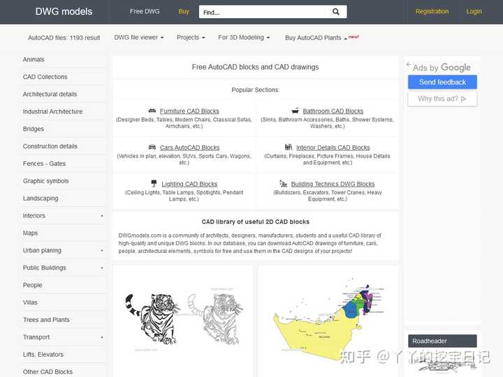The width and height of the screenshot is (503, 377).
Task: Click the car icon beside Cars AutoCAD Blocks
Action: (152, 147)
